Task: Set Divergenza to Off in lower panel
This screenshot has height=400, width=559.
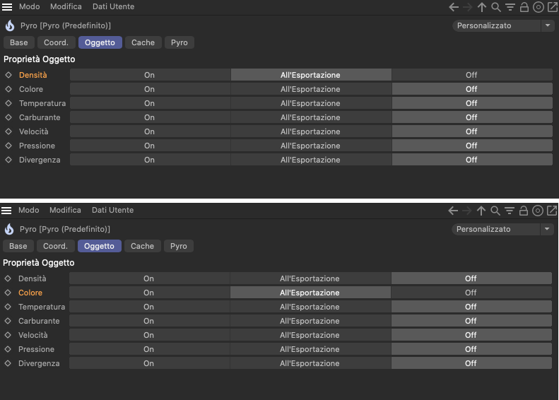Action: click(x=471, y=363)
